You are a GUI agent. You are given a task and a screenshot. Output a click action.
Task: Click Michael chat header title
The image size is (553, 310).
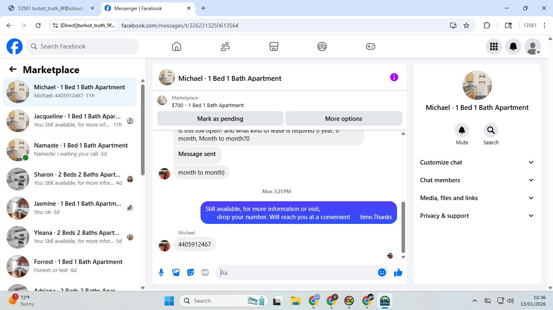230,78
